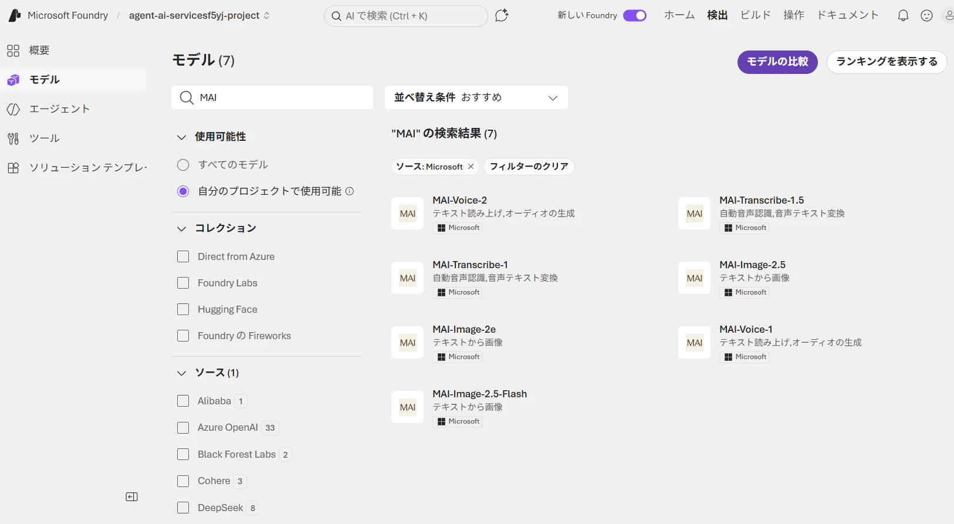
Task: Click the Microsoft publisher tag under MAI-Image-2.5
Action: [745, 293]
